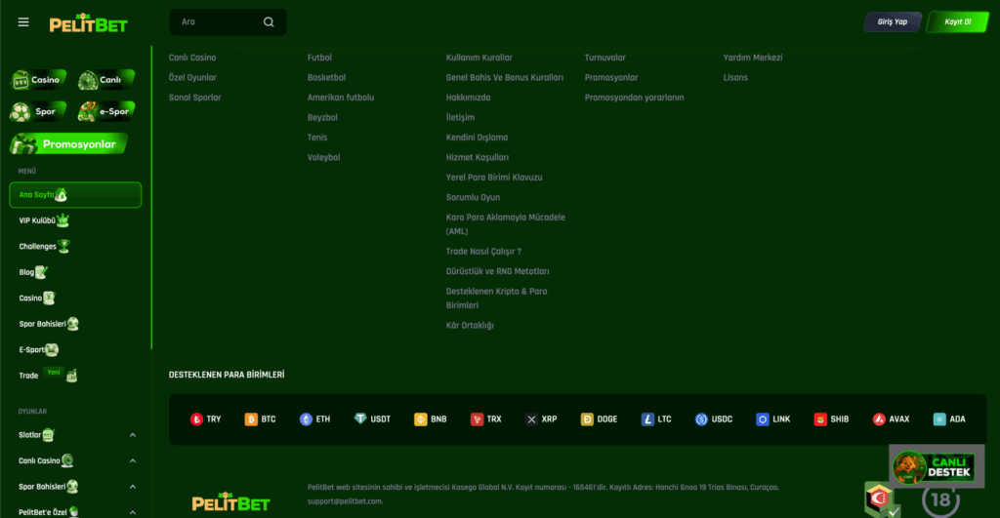Open the Sorumlu Oyun link

coord(474,197)
